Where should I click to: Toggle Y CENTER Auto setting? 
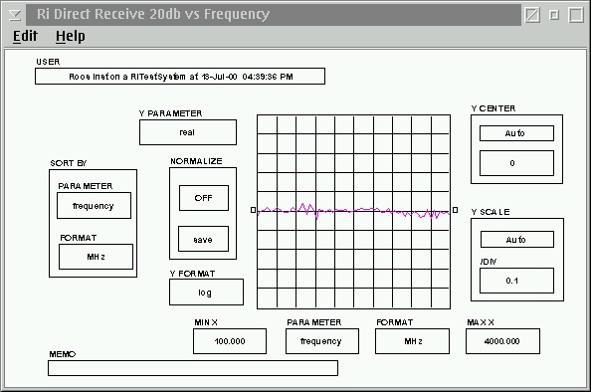(x=516, y=133)
